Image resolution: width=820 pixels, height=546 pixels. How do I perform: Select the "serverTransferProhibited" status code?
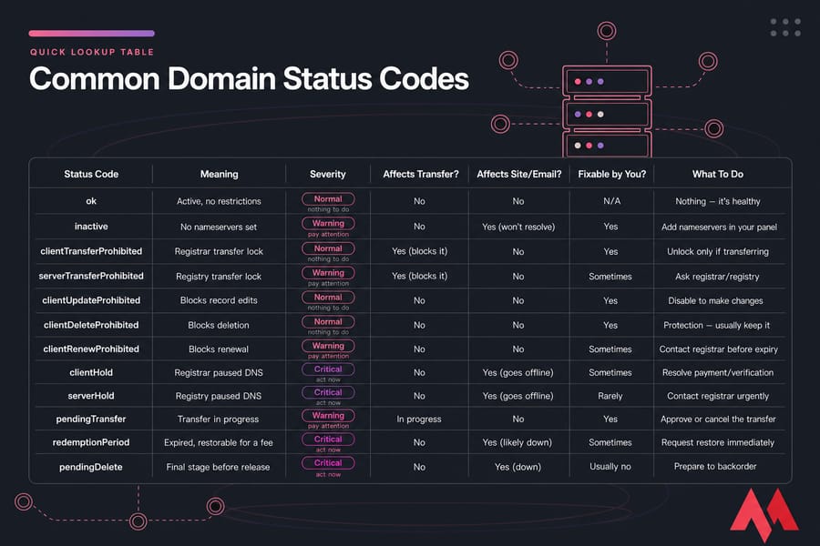91,276
